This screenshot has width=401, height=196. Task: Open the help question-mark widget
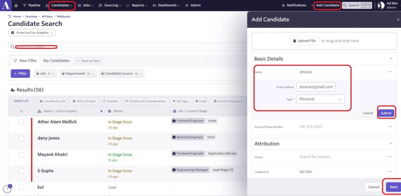pos(7,189)
